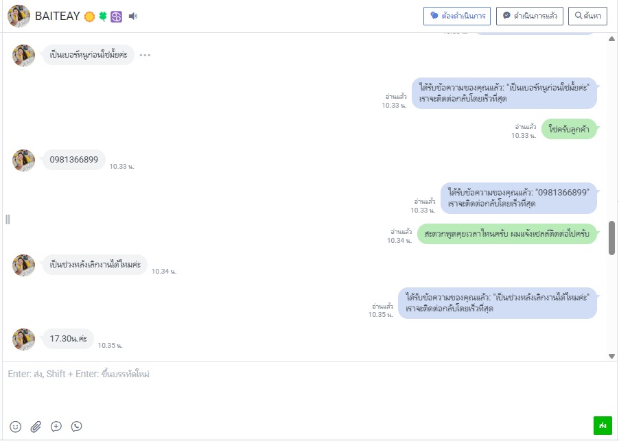Click the chat scrollbar up arrow
Viewport: 619px width, 441px height.
(x=611, y=38)
